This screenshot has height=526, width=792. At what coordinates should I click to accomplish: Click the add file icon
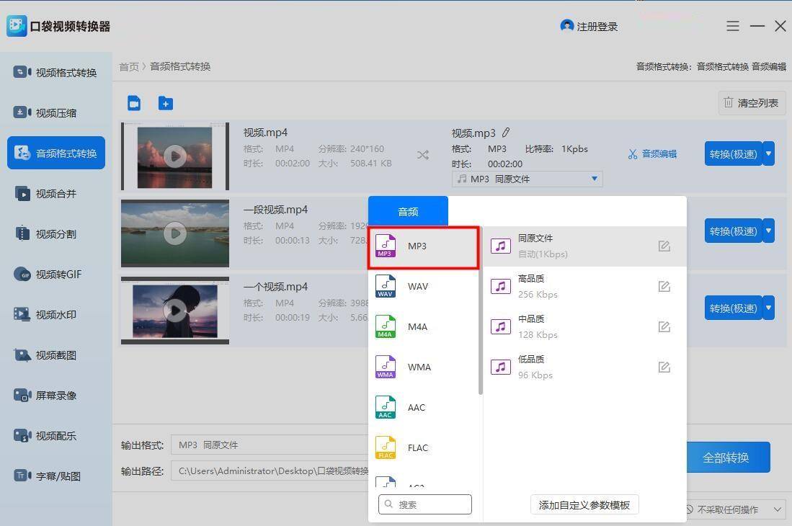pyautogui.click(x=134, y=103)
